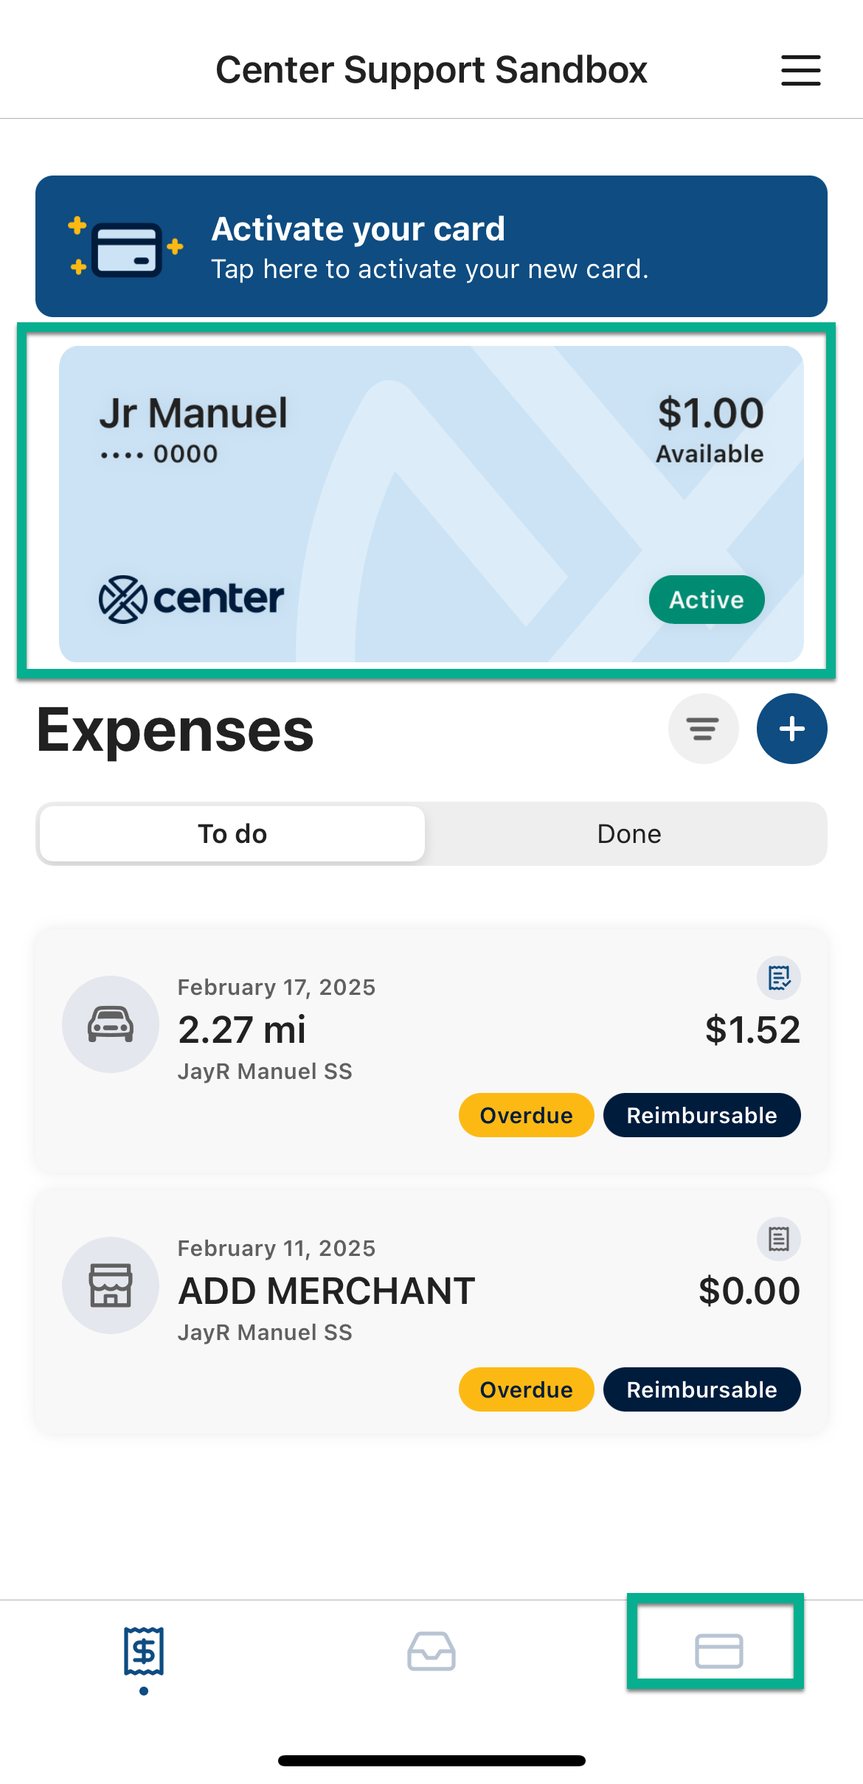
Task: Select the expenses receipt tab icon
Action: (144, 1651)
